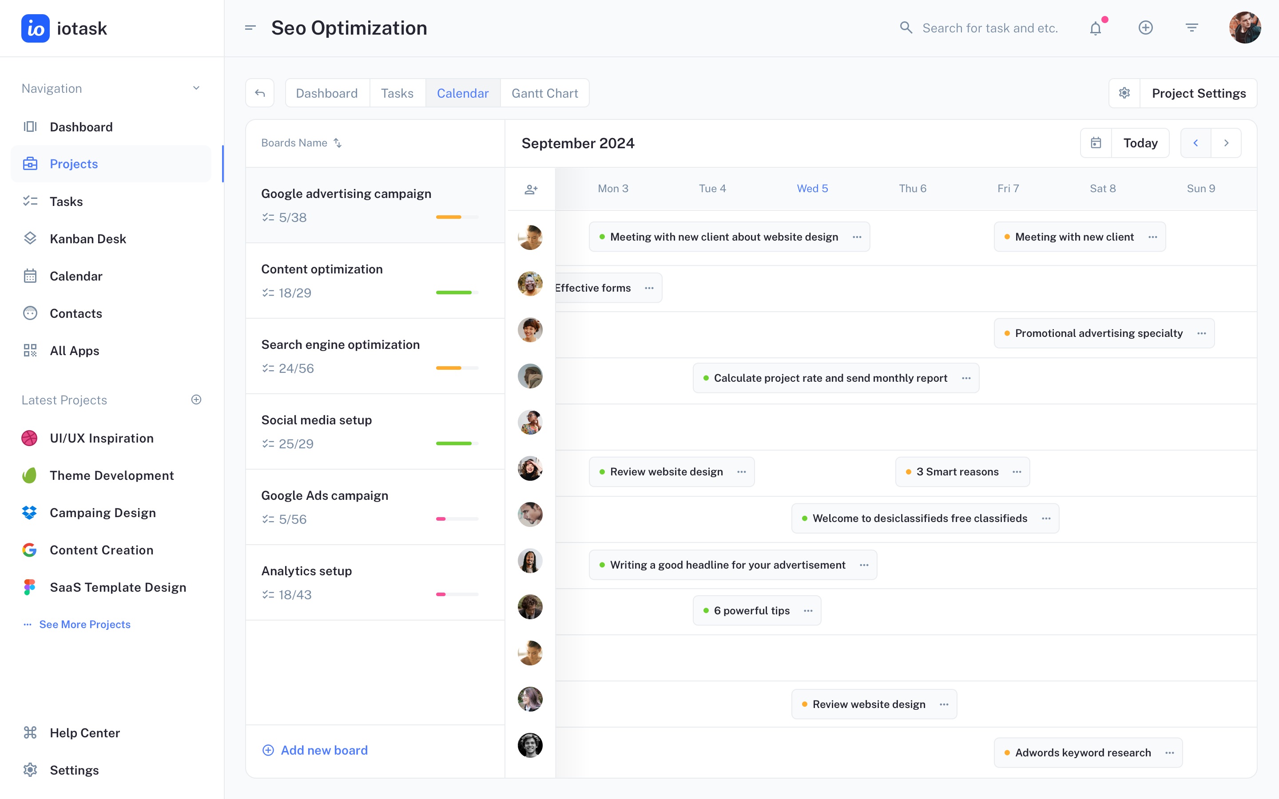Screen dimensions: 1279x799
Task: Toggle sidebar with hamburger menu icon
Action: coord(250,28)
